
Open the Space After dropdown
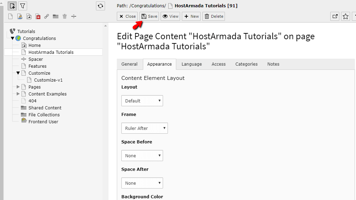(142, 183)
